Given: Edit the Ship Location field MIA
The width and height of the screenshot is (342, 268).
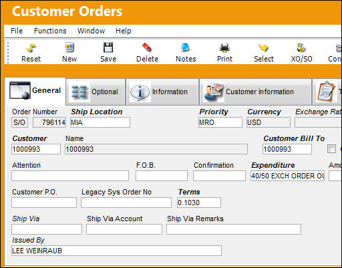Looking at the screenshot, I should pos(100,122).
